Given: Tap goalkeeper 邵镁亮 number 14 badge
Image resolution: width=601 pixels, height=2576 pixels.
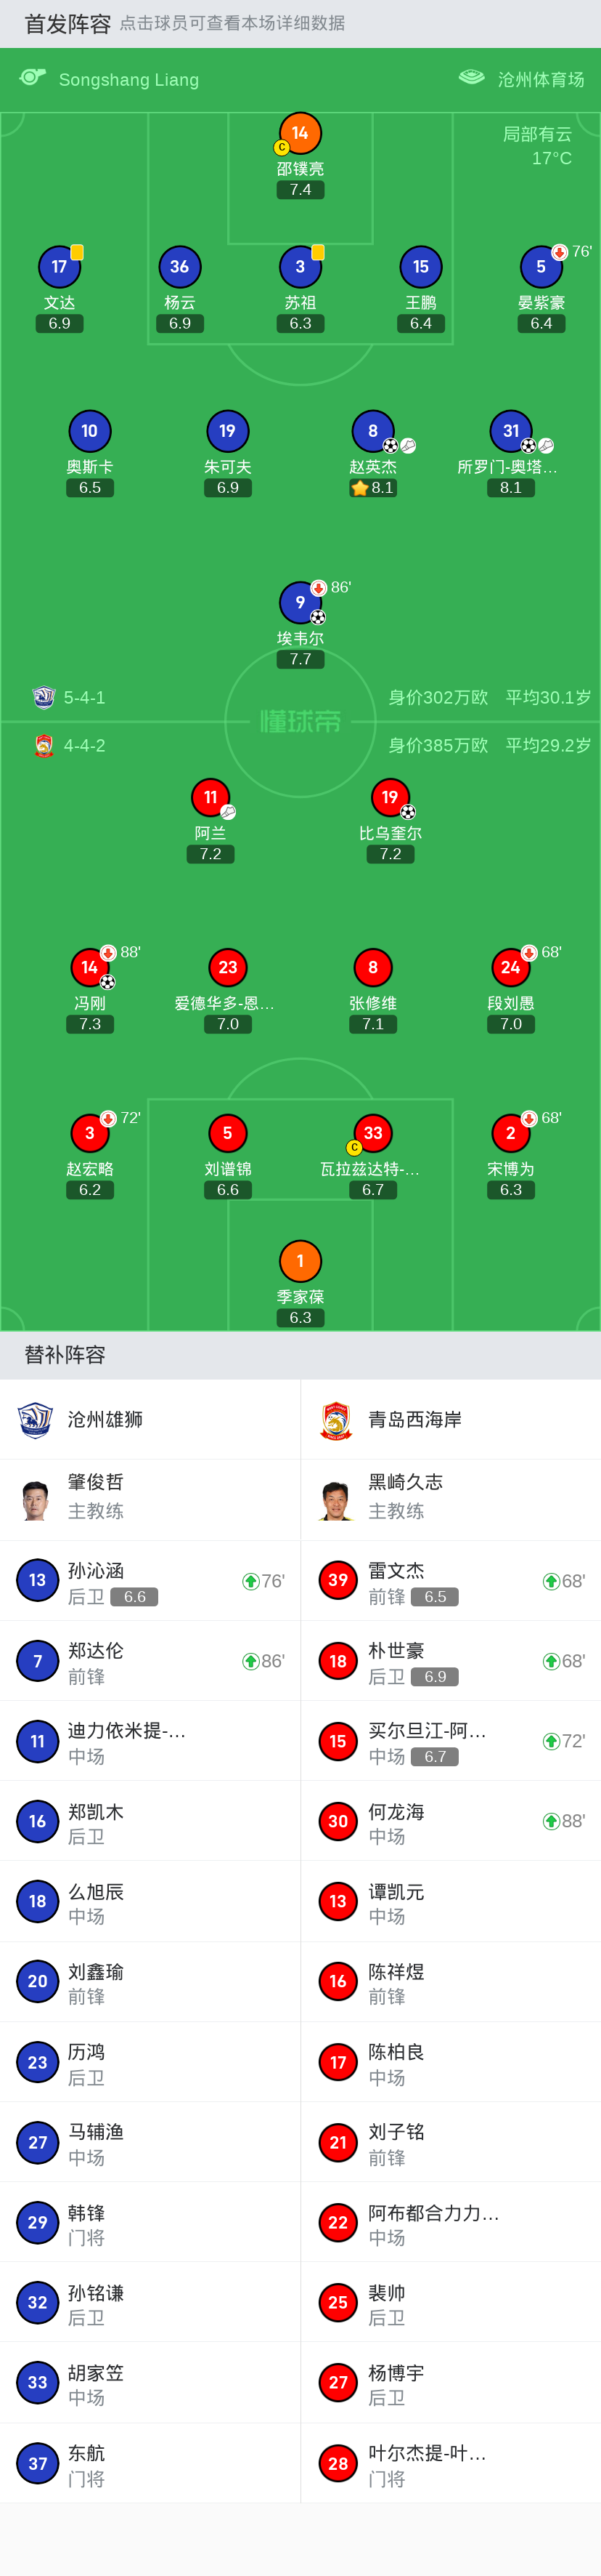Looking at the screenshot, I should (300, 133).
